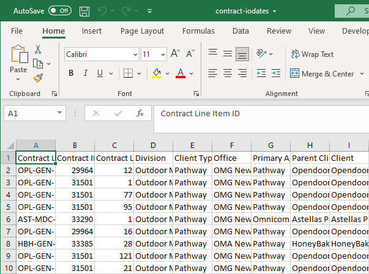Image resolution: width=369 pixels, height=274 pixels.
Task: Open the File tab
Action: (x=17, y=31)
